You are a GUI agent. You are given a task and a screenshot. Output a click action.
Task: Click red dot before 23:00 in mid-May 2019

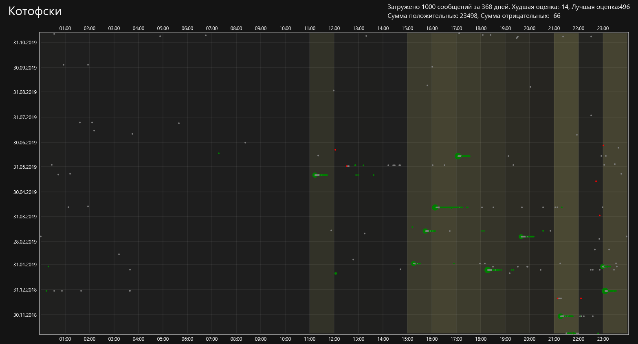point(596,181)
